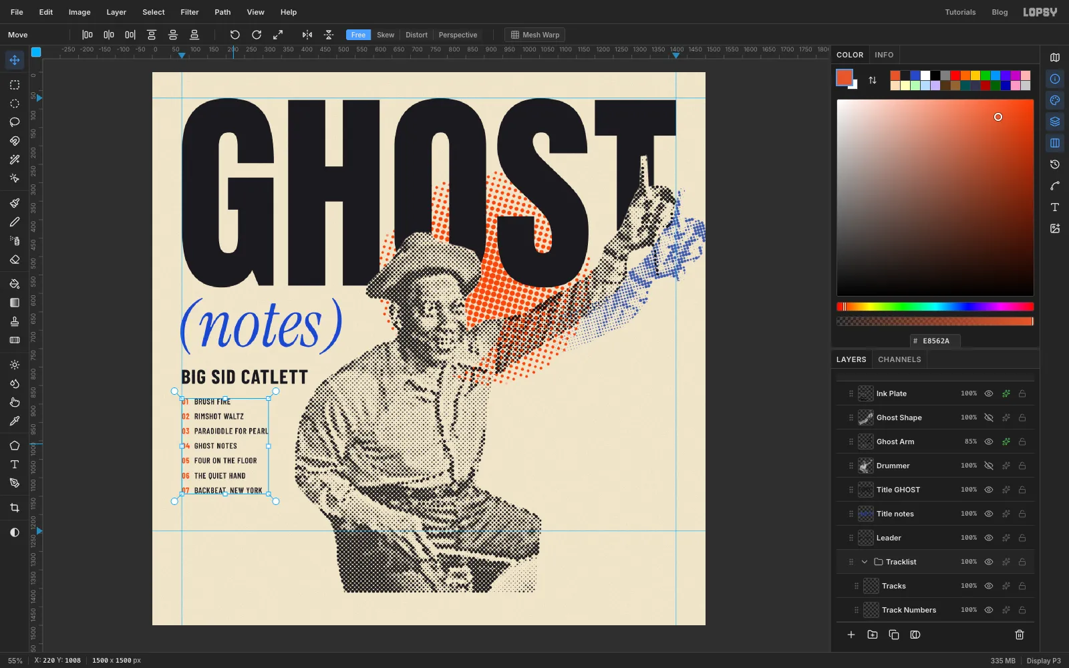Pick the paint bucket fill tool
Viewport: 1069px width, 668px height.
click(15, 284)
